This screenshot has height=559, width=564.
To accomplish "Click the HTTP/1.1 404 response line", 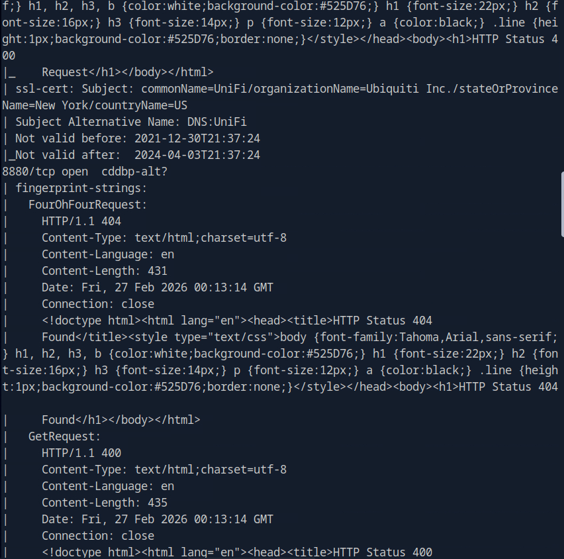I will (x=81, y=221).
